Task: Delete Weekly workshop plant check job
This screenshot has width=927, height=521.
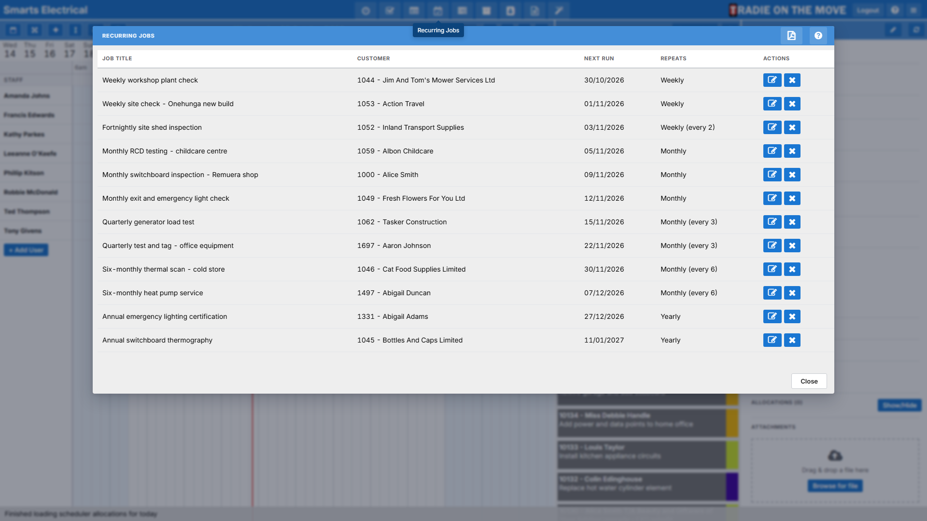Action: click(x=792, y=80)
